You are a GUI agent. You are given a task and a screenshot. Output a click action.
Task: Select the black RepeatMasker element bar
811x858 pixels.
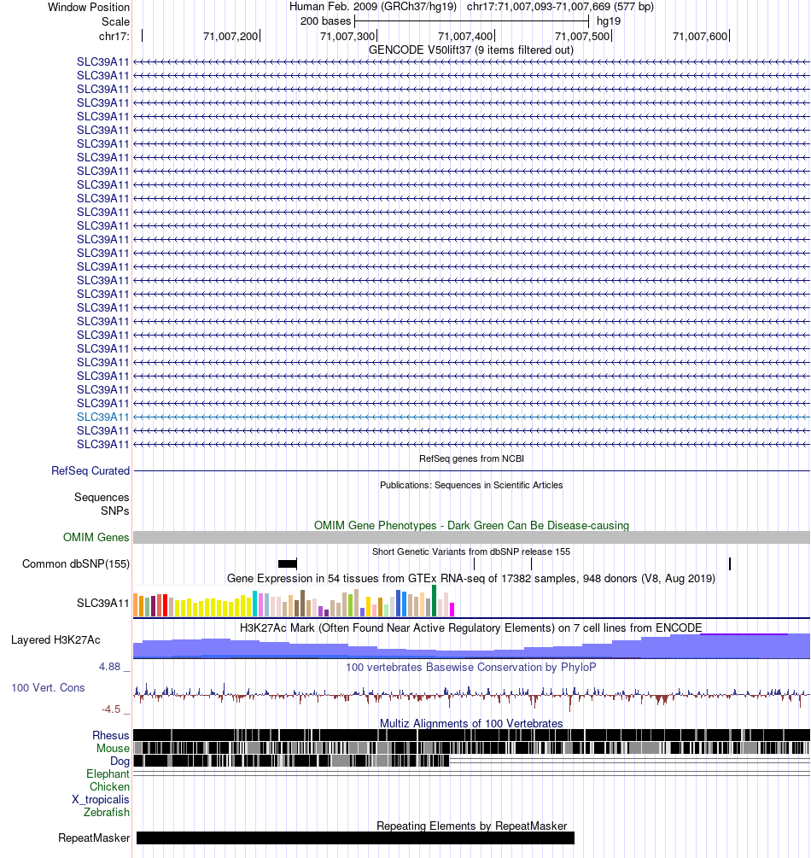(355, 838)
